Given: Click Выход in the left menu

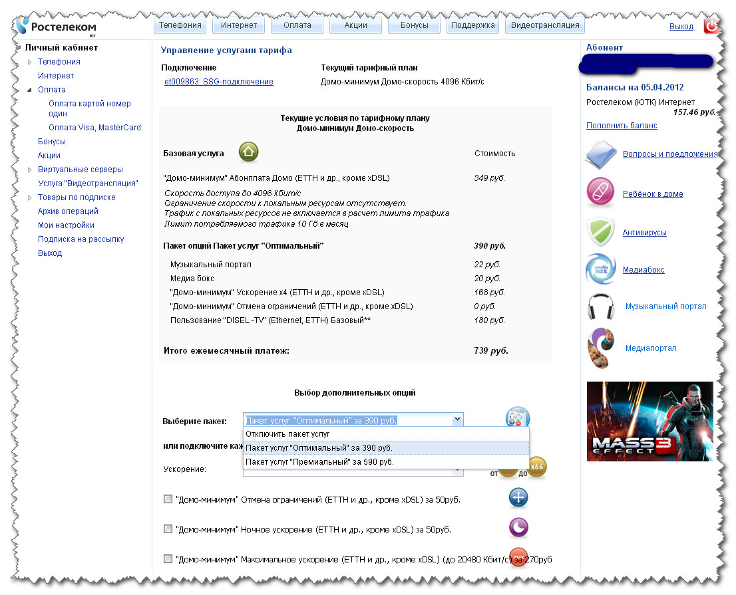Looking at the screenshot, I should 50,253.
